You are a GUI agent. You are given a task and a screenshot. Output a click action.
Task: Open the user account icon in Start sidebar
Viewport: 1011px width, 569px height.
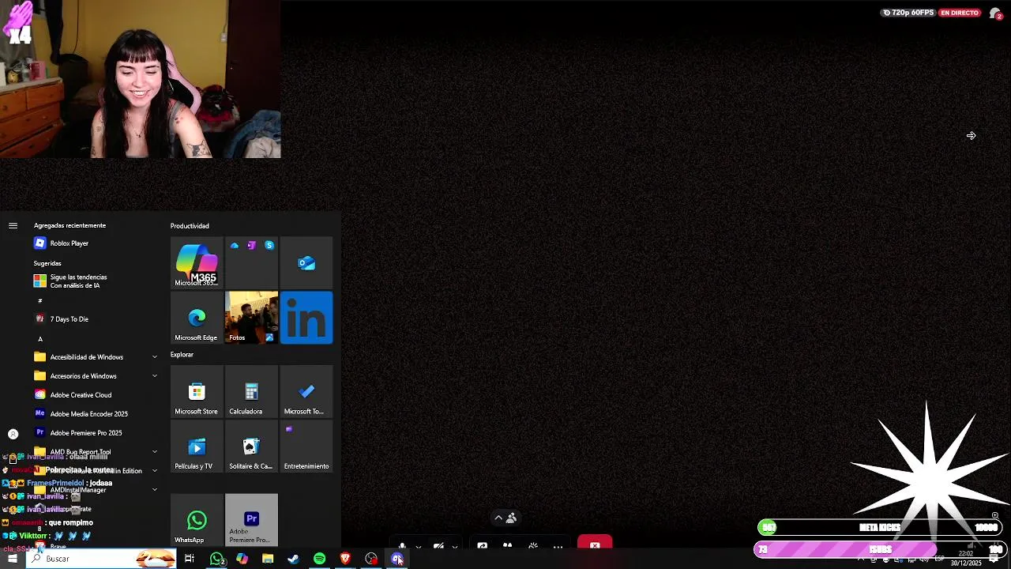point(13,434)
